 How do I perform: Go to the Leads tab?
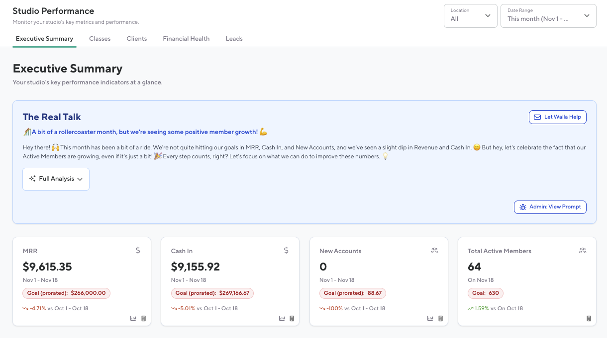tap(234, 39)
